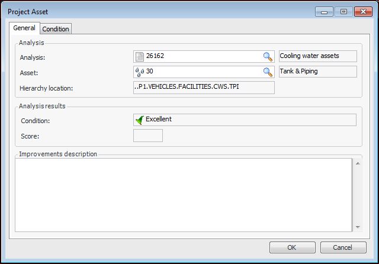
Task: Select the General tab
Action: [x=24, y=28]
